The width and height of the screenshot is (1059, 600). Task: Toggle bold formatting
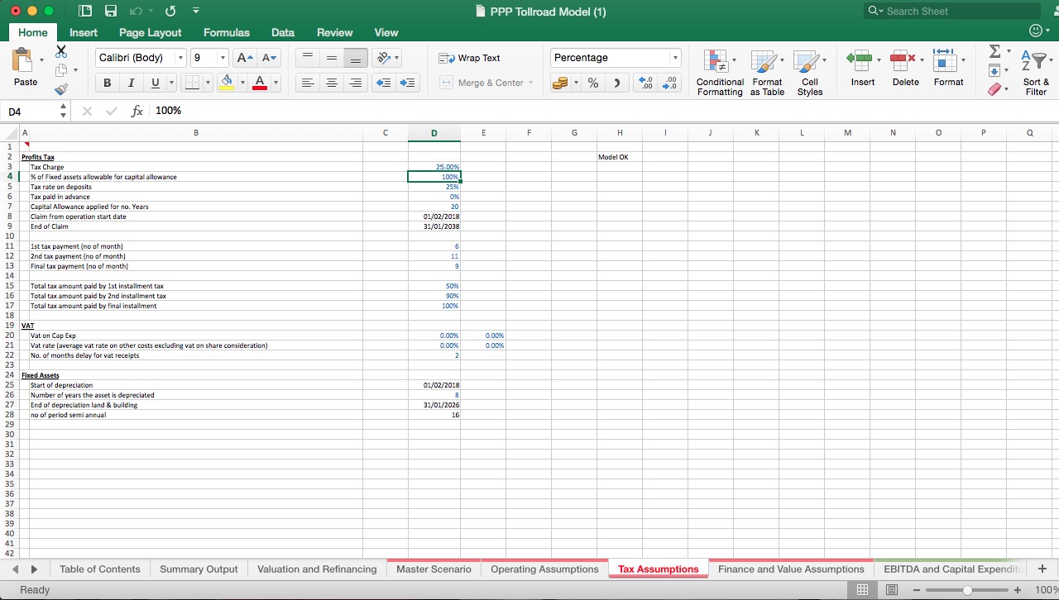coord(108,83)
